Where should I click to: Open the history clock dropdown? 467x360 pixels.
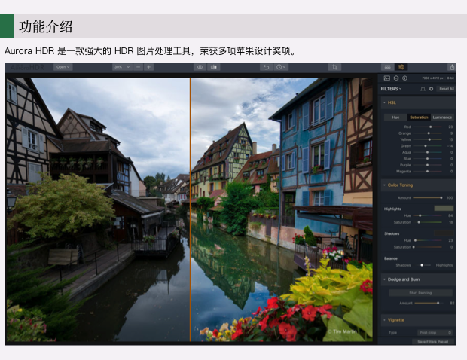(280, 67)
